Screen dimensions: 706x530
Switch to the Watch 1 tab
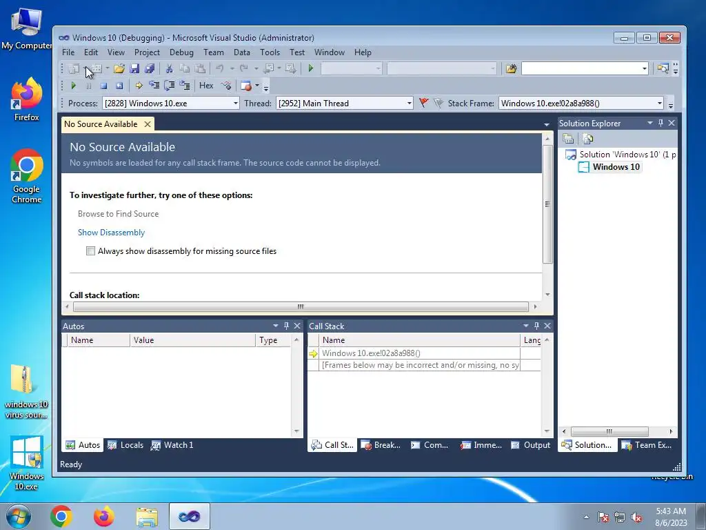click(172, 445)
